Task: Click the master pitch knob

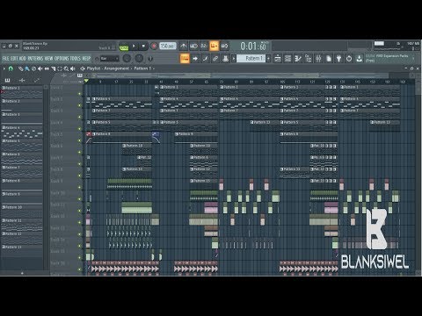Action: pos(139,59)
